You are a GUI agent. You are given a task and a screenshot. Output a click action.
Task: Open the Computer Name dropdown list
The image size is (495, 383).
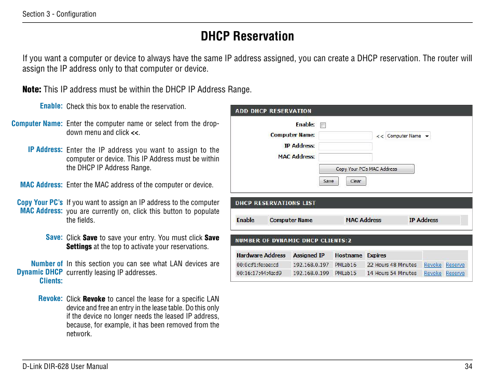(408, 136)
